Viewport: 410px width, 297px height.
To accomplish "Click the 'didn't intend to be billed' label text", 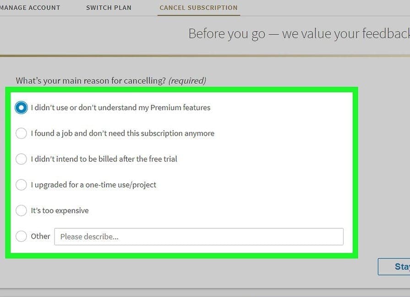I will (x=104, y=159).
